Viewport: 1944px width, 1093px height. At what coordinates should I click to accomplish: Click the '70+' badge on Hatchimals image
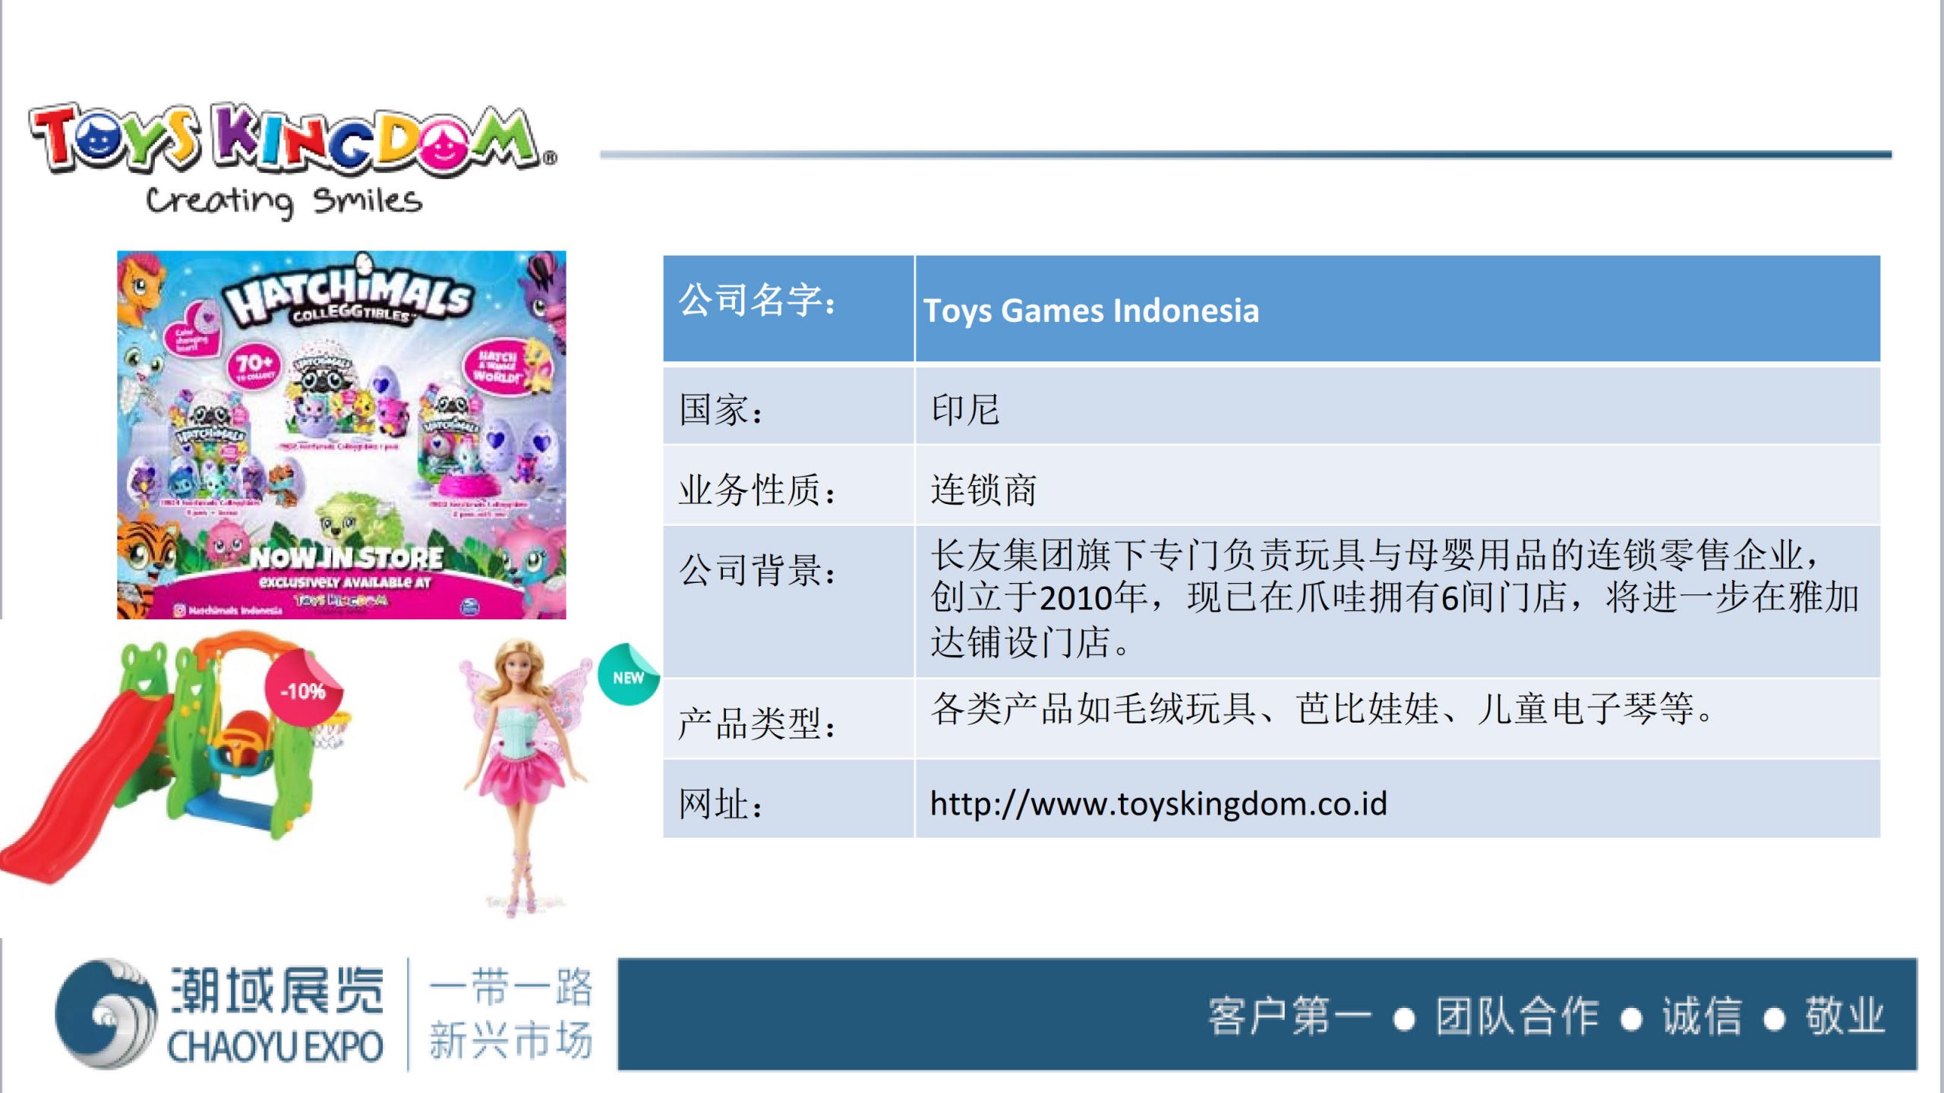tap(254, 366)
